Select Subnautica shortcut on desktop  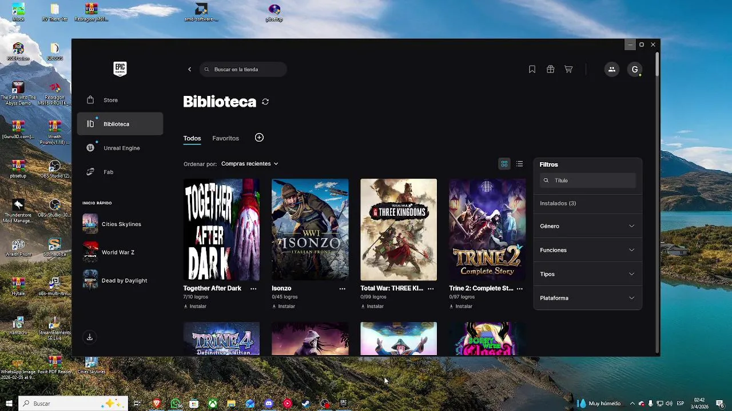(x=54, y=247)
